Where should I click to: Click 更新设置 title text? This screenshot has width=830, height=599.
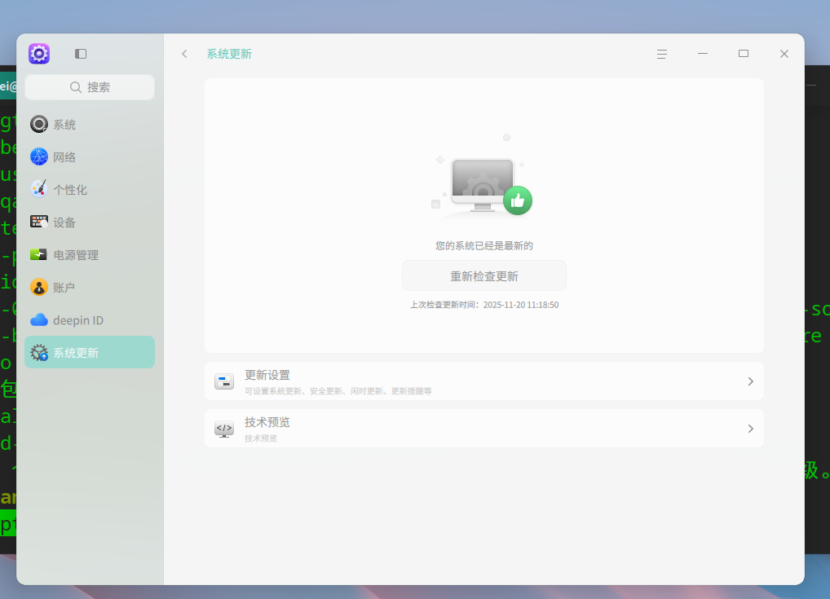coord(267,375)
